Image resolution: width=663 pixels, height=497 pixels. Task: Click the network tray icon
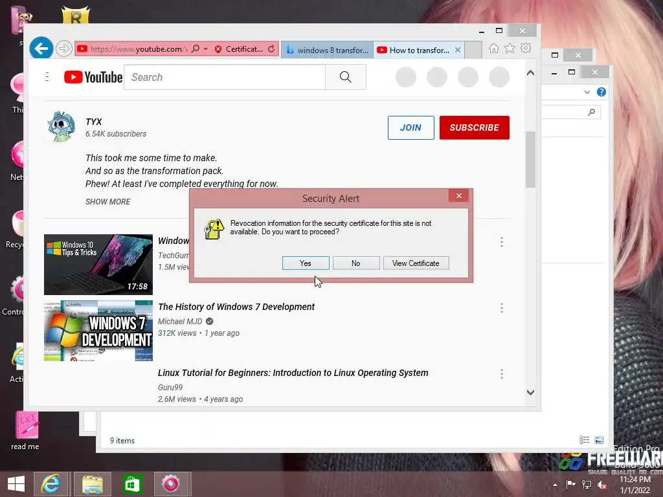coord(587,484)
